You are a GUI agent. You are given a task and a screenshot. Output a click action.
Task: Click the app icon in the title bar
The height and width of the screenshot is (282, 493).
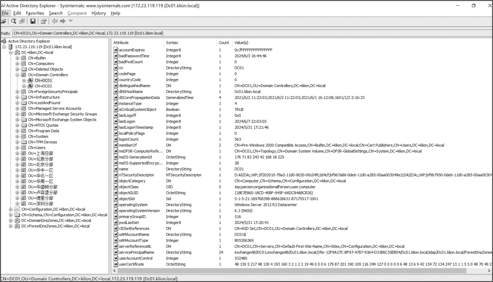coord(3,5)
